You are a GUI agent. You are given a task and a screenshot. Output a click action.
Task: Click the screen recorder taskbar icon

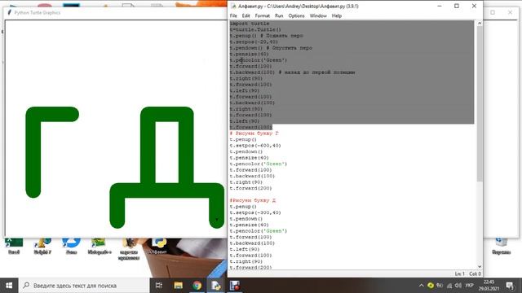click(x=235, y=286)
